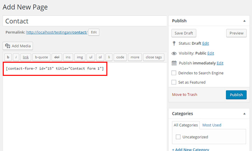Click the Status pin icon
252x151 pixels.
tap(174, 43)
